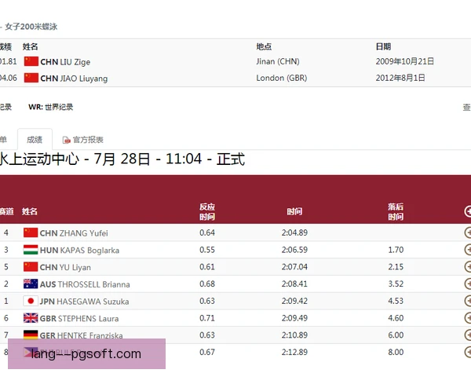Select time-behind value 3.52

396,284
